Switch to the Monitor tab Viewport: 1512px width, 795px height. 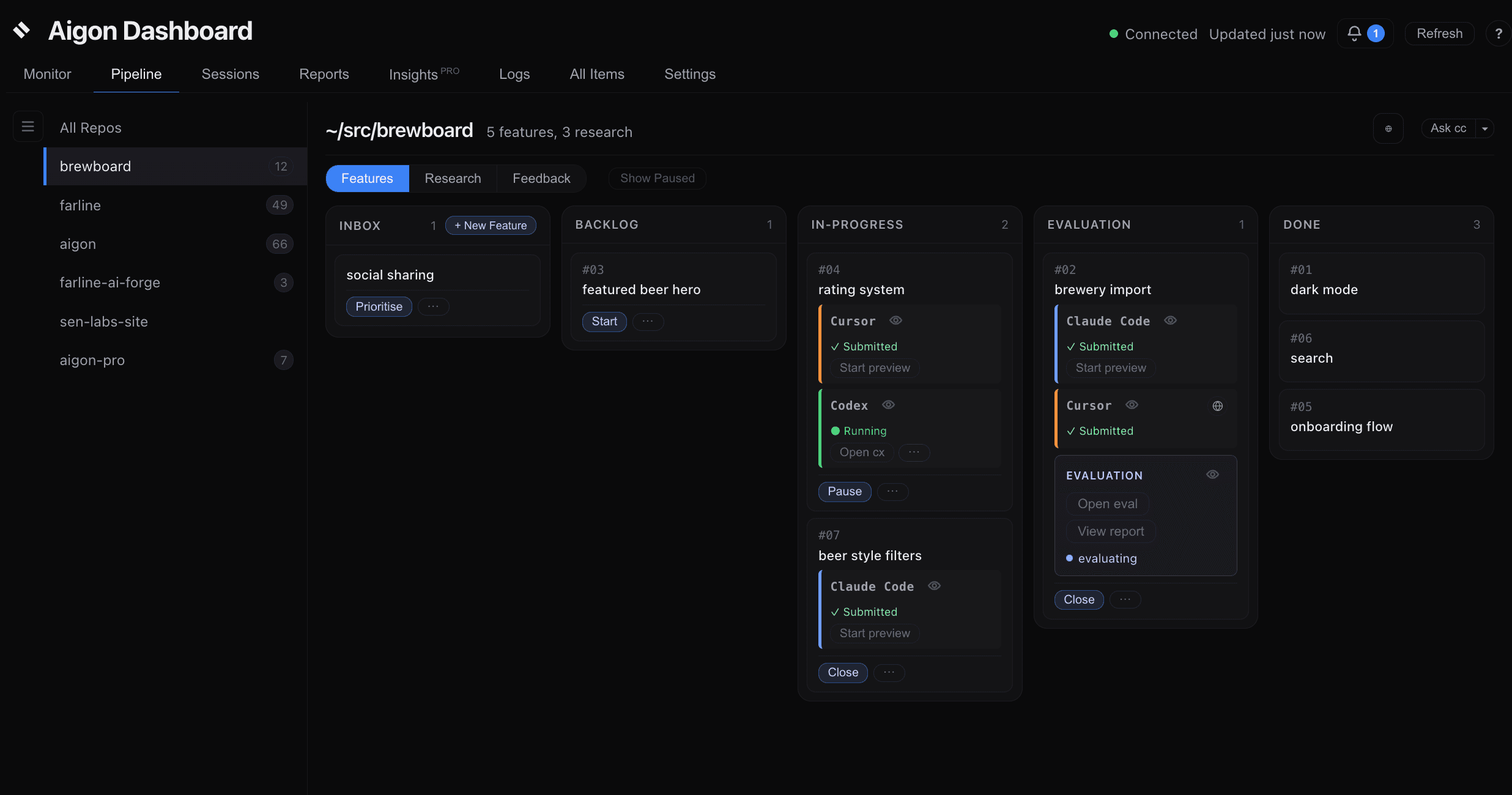pos(47,74)
